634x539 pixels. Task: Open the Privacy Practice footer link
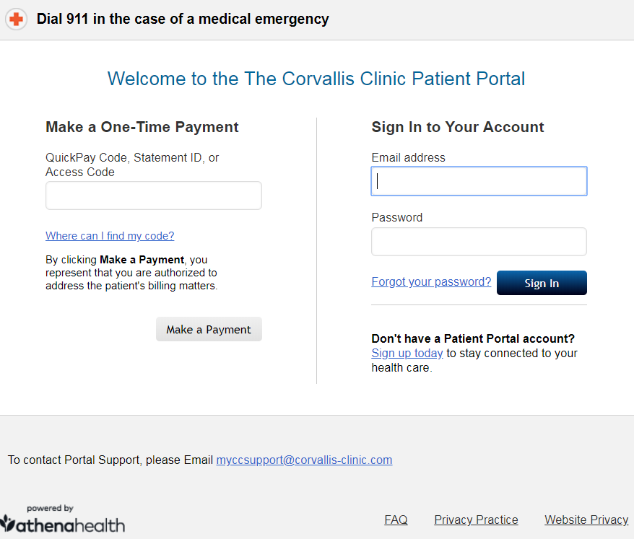476,520
